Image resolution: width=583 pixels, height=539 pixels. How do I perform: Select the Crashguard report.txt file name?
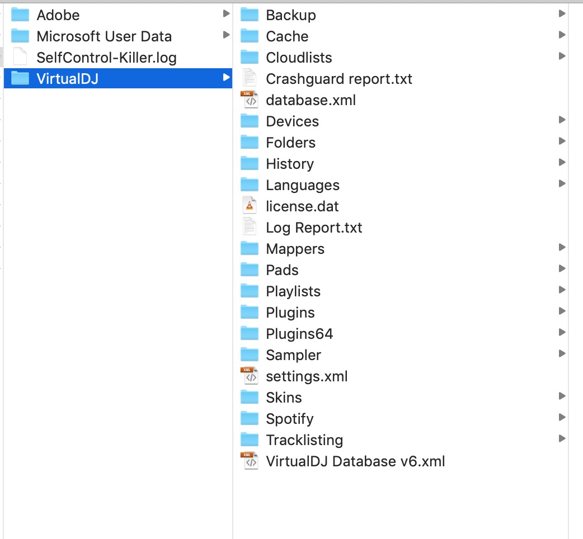point(339,79)
